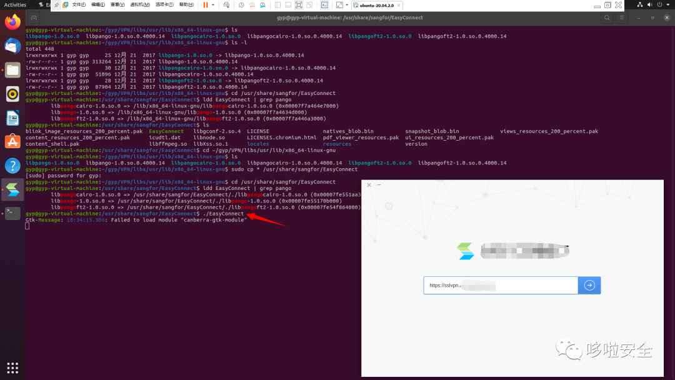Close the EasyConnect login window
This screenshot has width=675, height=380.
click(x=369, y=184)
